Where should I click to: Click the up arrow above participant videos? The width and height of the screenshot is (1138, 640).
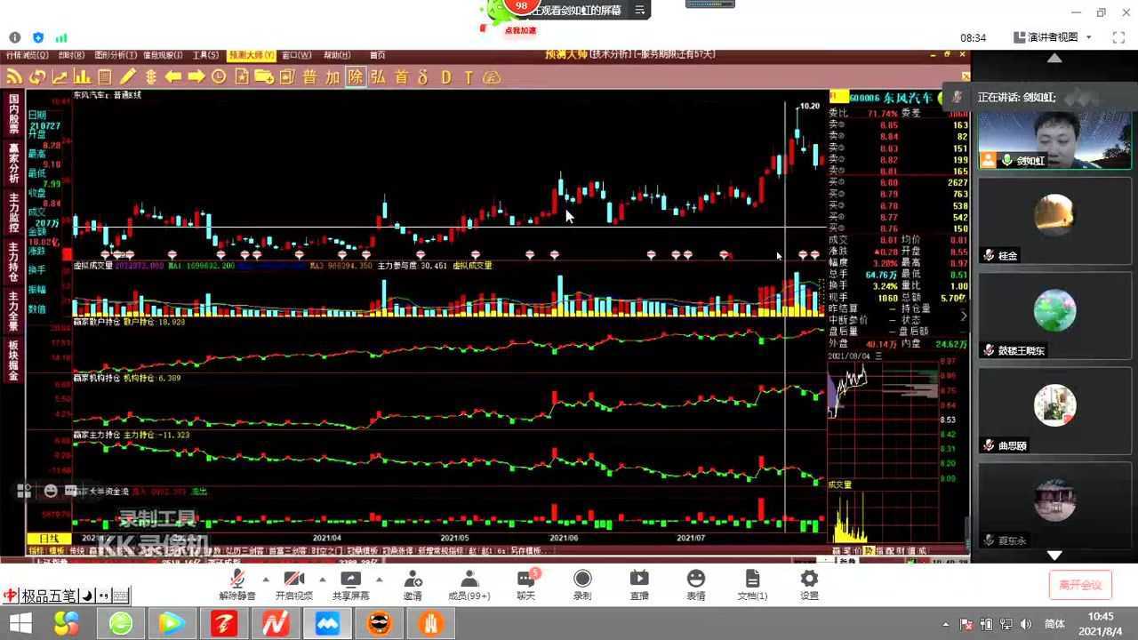(1054, 58)
